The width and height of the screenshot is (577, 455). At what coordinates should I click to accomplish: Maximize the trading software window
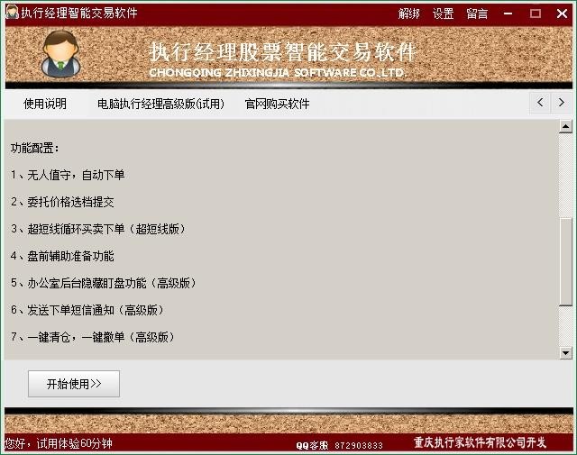click(535, 14)
